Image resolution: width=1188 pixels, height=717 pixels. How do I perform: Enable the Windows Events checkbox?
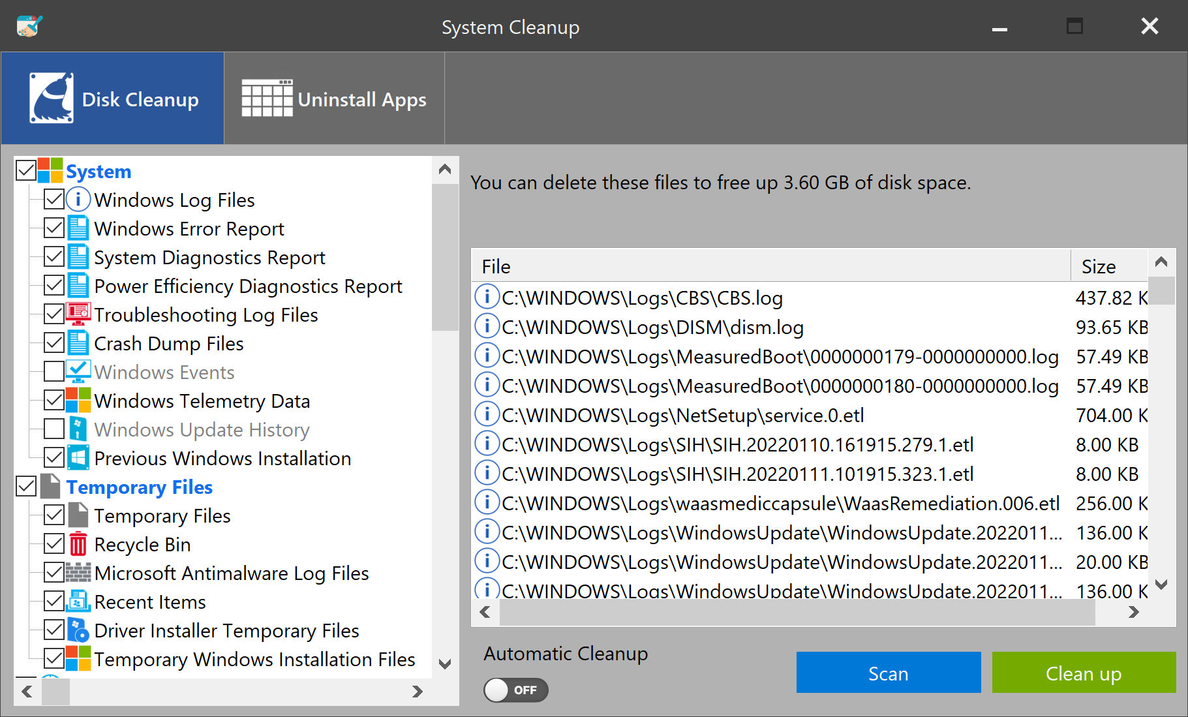(x=54, y=372)
